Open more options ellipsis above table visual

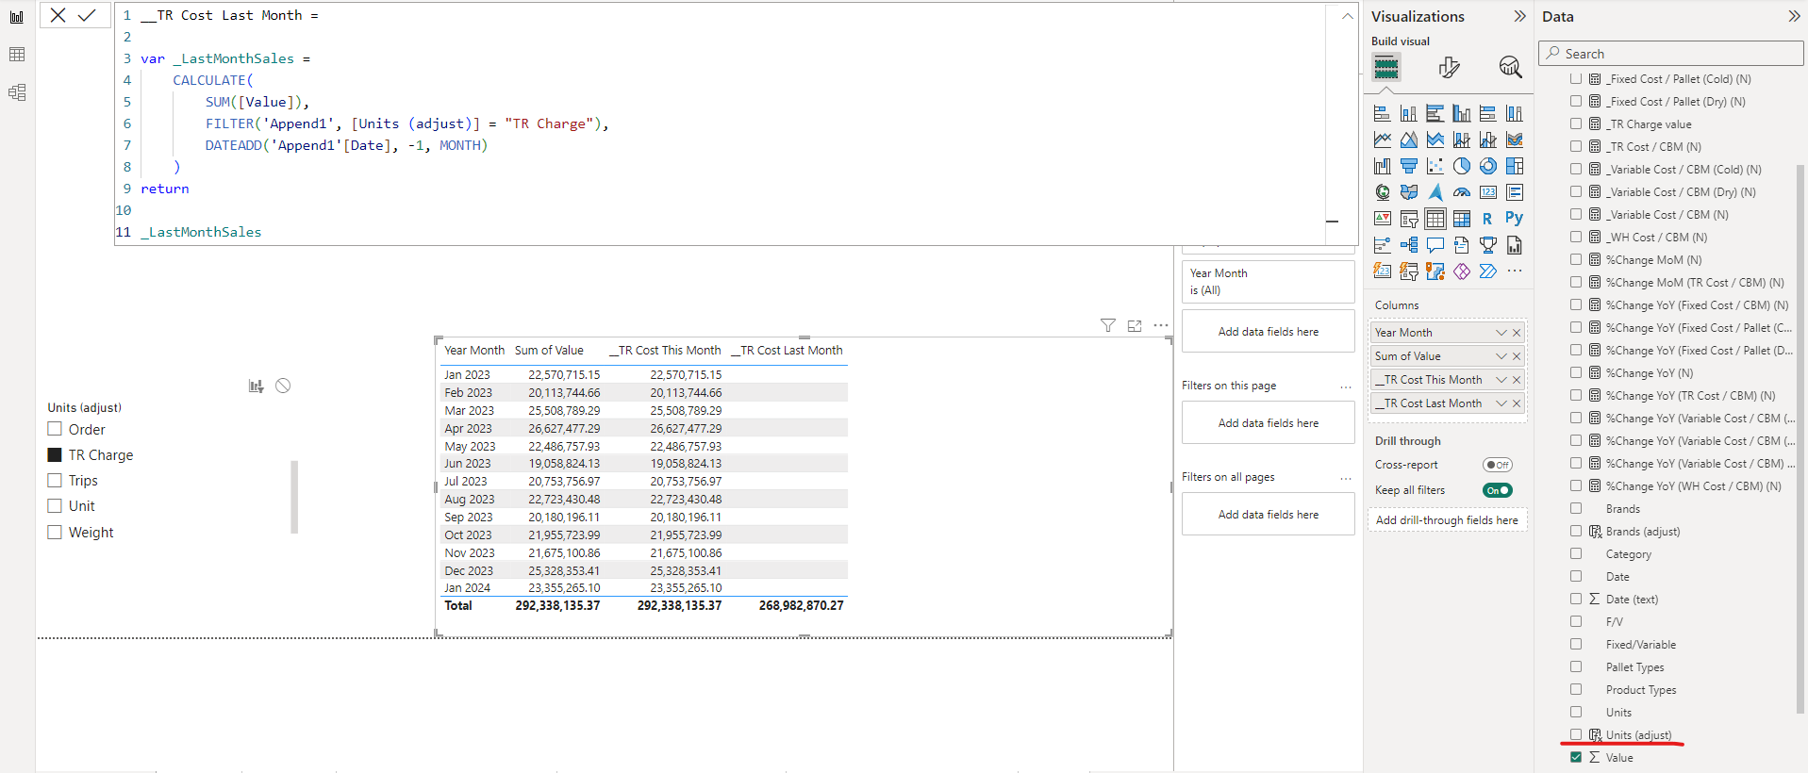(x=1161, y=325)
